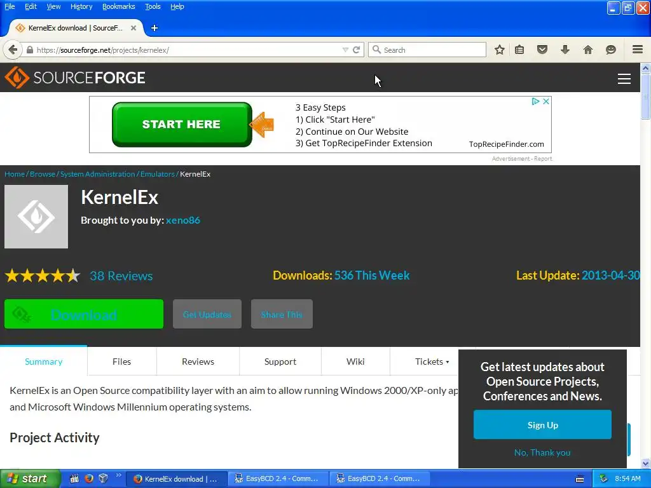
Task: Close the KernelEx download tab
Action: click(x=134, y=28)
